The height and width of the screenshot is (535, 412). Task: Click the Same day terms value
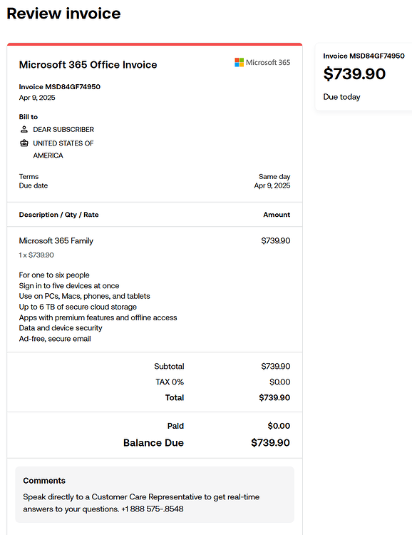tap(274, 176)
